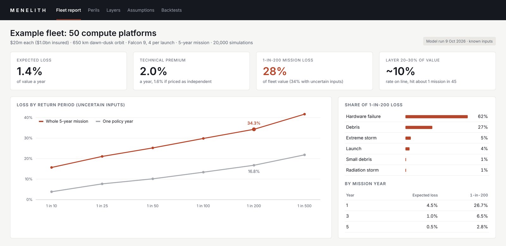This screenshot has height=246, width=506.
Task: Click the Year 3 expected loss 1.0%
Action: coord(432,216)
